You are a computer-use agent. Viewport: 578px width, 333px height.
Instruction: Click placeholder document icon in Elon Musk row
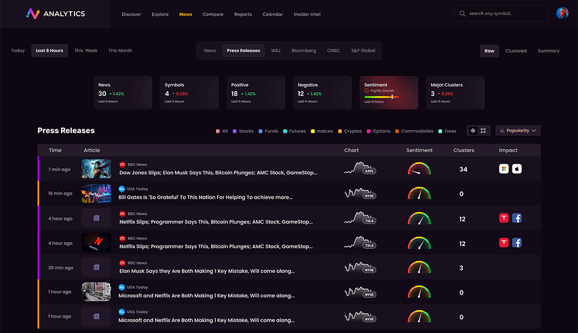click(x=96, y=268)
